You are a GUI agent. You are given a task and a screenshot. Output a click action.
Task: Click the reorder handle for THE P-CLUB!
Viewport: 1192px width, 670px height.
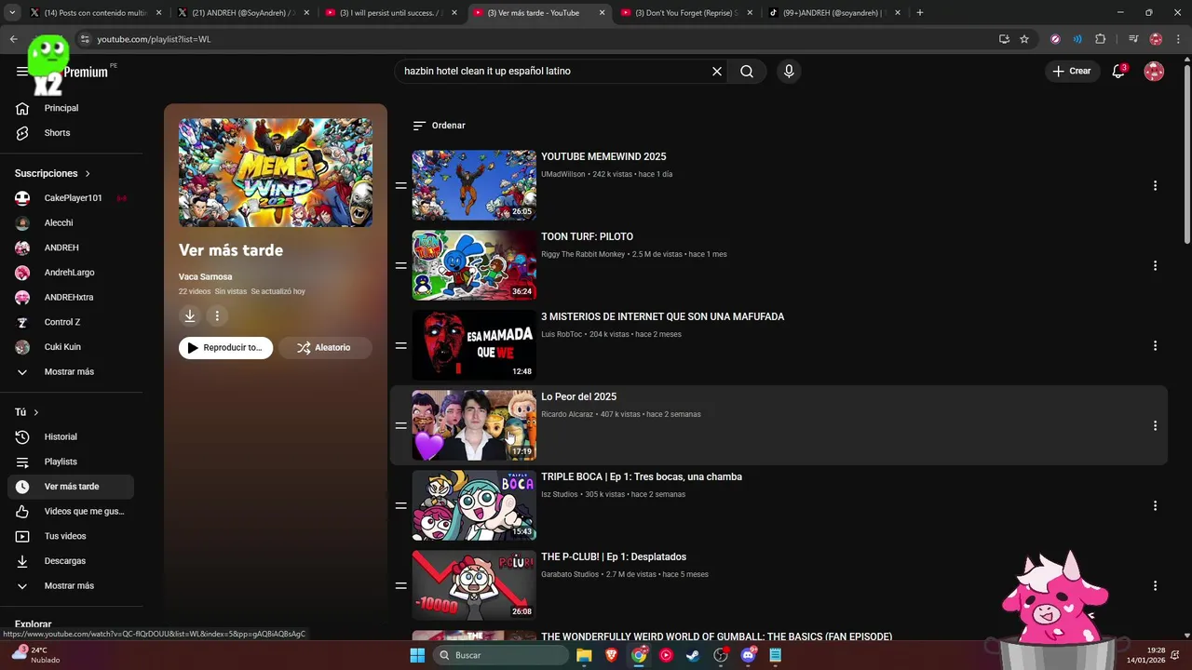click(x=400, y=586)
